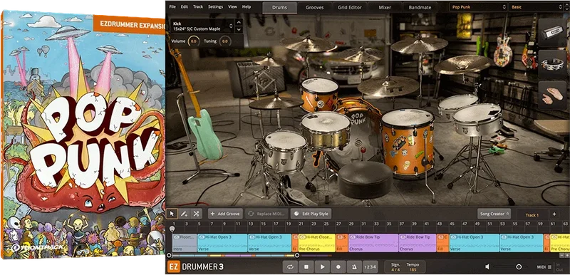Expand the Pre Chorus Hi-Hat Closed dropdown

click(x=302, y=237)
